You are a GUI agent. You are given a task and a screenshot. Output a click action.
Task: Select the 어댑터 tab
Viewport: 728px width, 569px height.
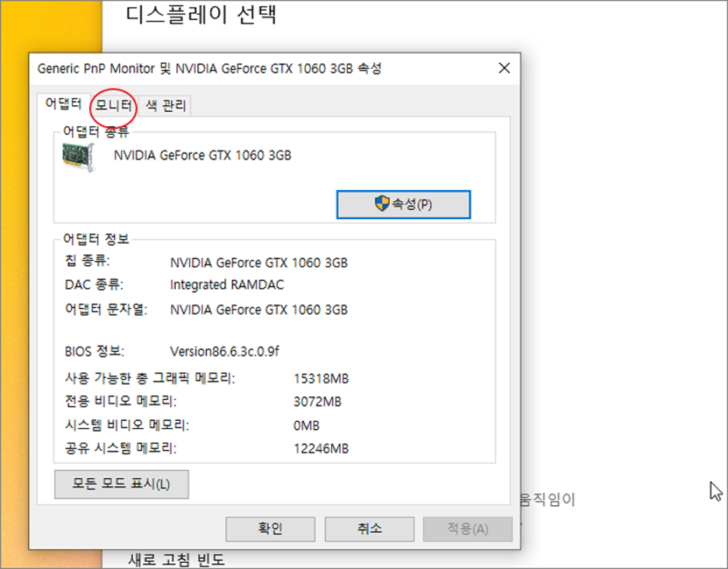click(x=63, y=104)
